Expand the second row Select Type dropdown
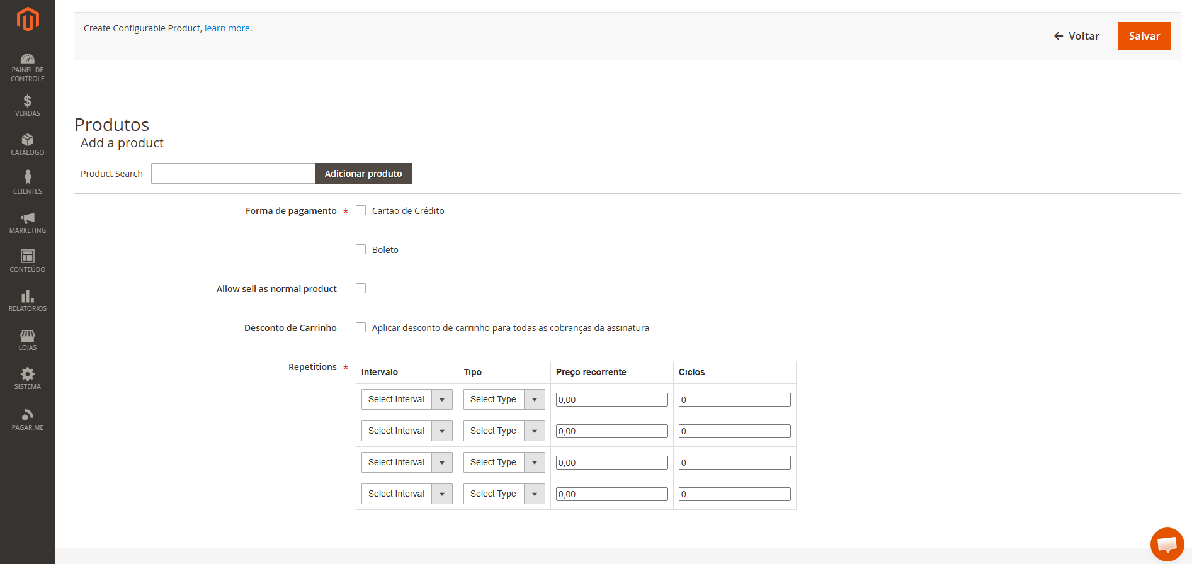 click(504, 431)
